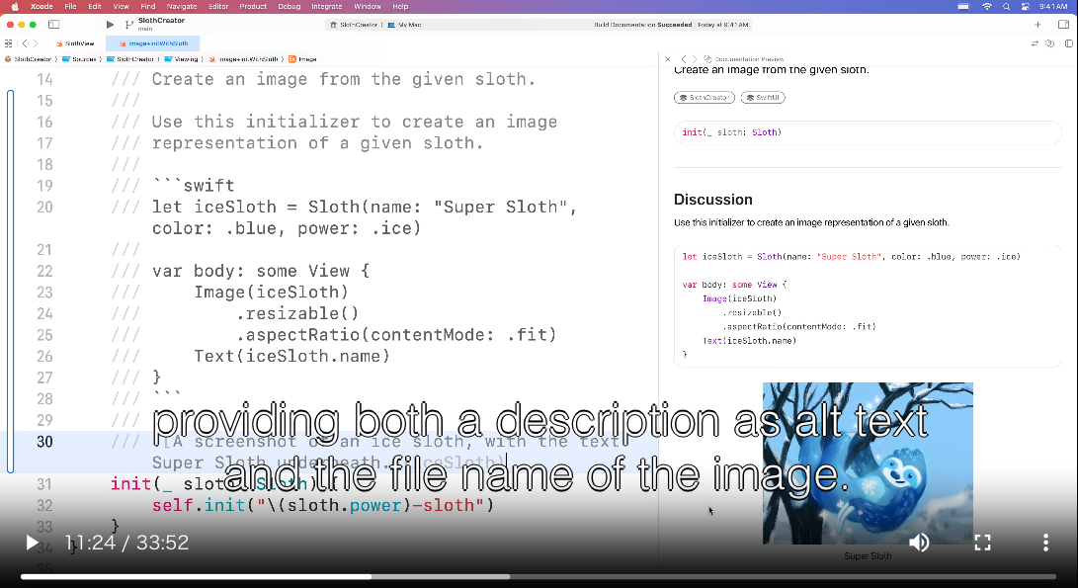
Task: Toggle the inspector panel visibility
Action: click(1063, 25)
